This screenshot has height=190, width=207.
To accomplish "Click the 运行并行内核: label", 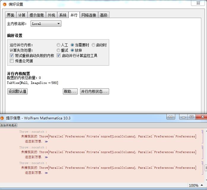I will pos(21,45).
